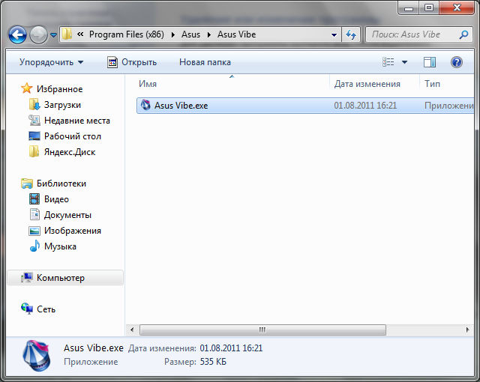Screen dimensions: 480x382
Task: Open Библиотеки in navigation pane
Action: coord(61,184)
